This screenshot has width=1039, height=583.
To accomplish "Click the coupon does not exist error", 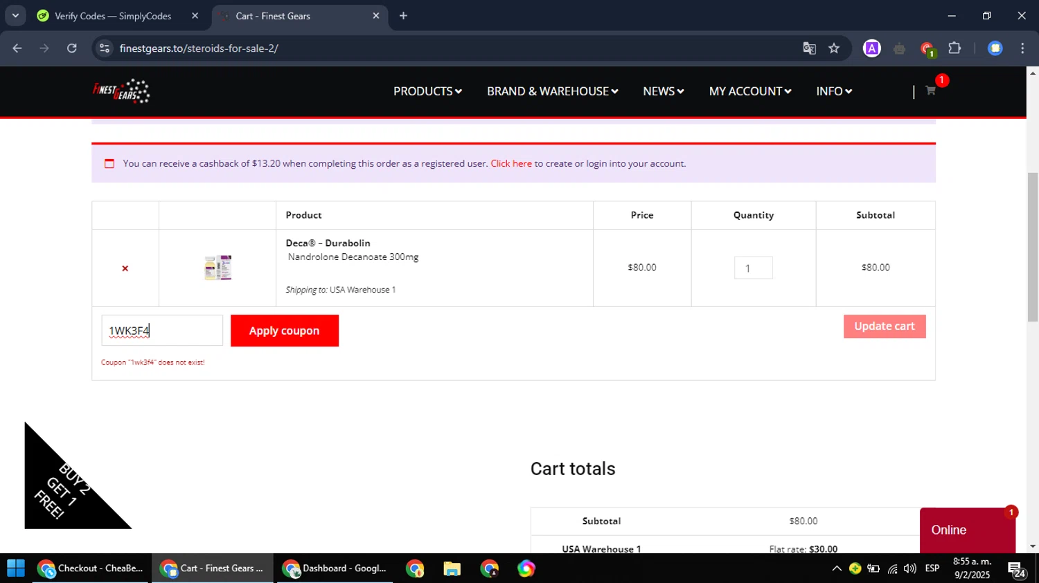I will 153,362.
